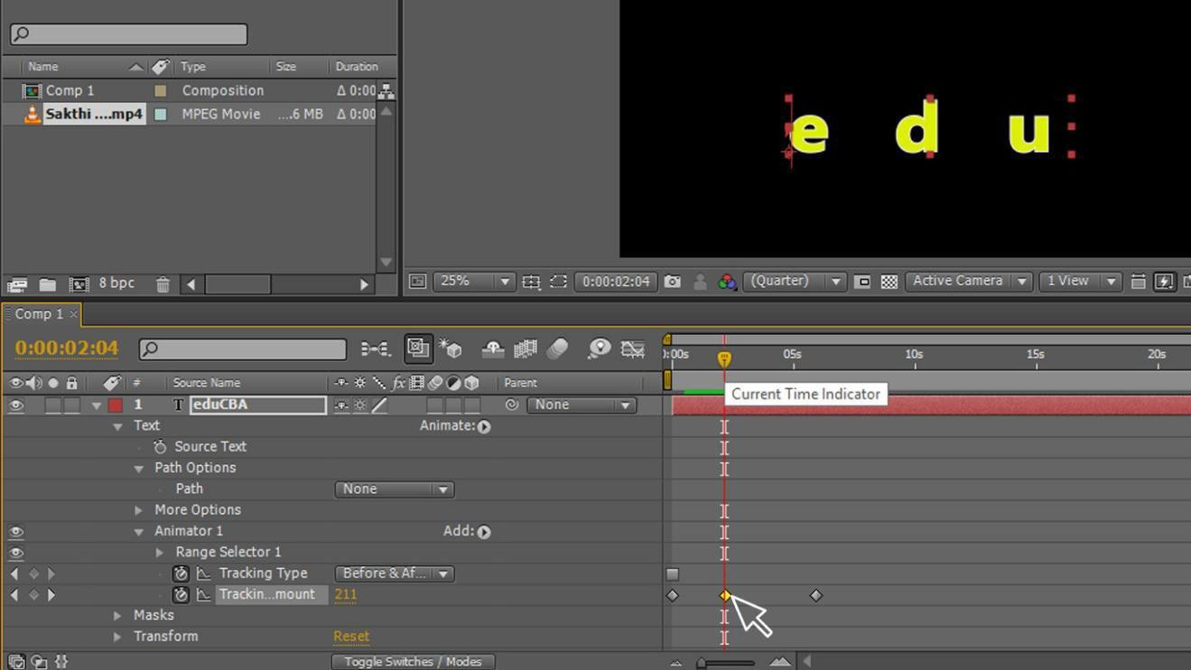Open the Animate text menu arrow

[484, 426]
